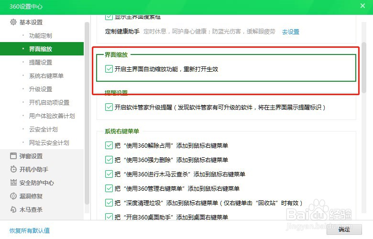The height and width of the screenshot is (239, 373).
Task: Uncheck 开启360桌面助手 desktop menu option
Action: pos(109,217)
